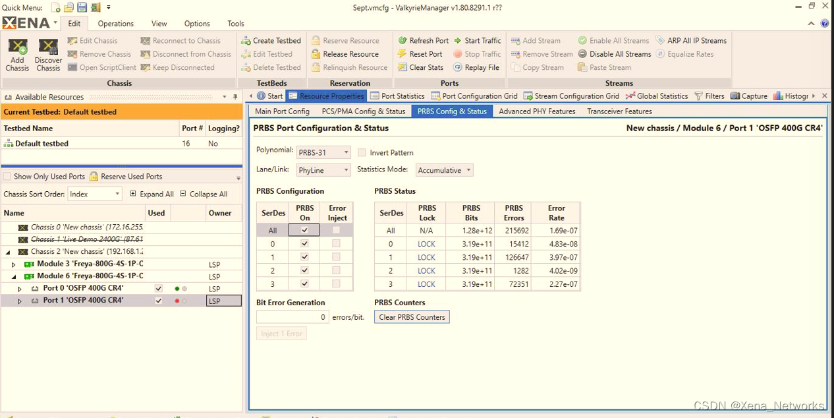Collapse the Chassis 2 tree node
This screenshot has width=834, height=418.
coord(8,252)
